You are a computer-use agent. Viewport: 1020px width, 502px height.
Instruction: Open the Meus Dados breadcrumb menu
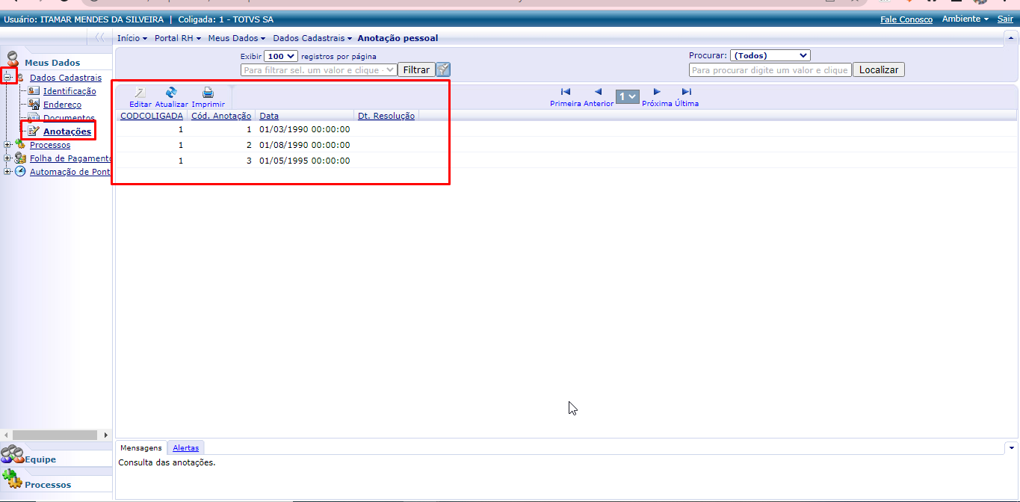(236, 38)
